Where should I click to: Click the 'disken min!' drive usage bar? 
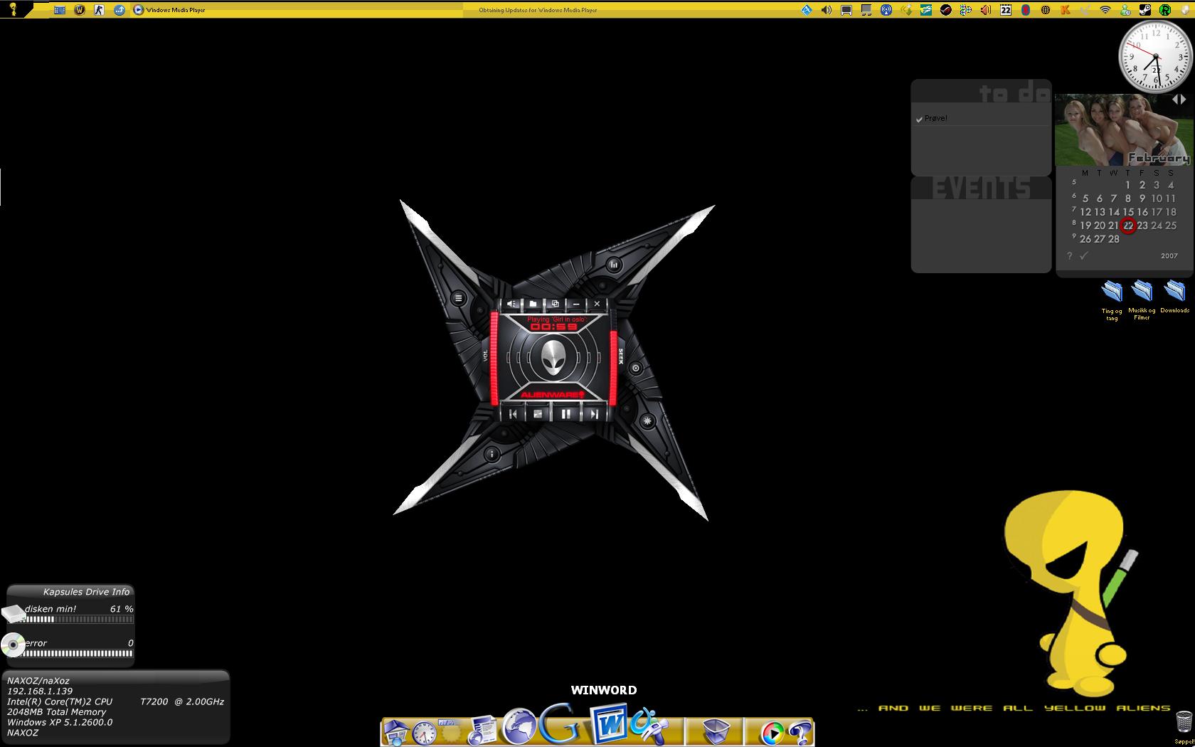[79, 620]
